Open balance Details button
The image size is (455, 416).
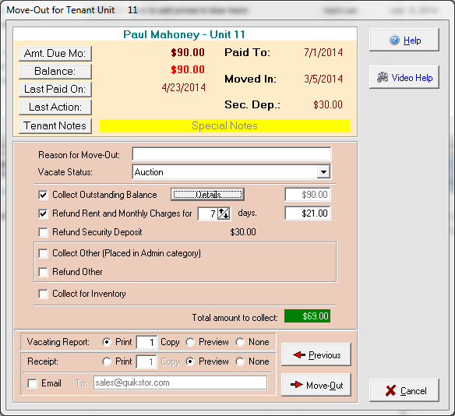(x=207, y=194)
